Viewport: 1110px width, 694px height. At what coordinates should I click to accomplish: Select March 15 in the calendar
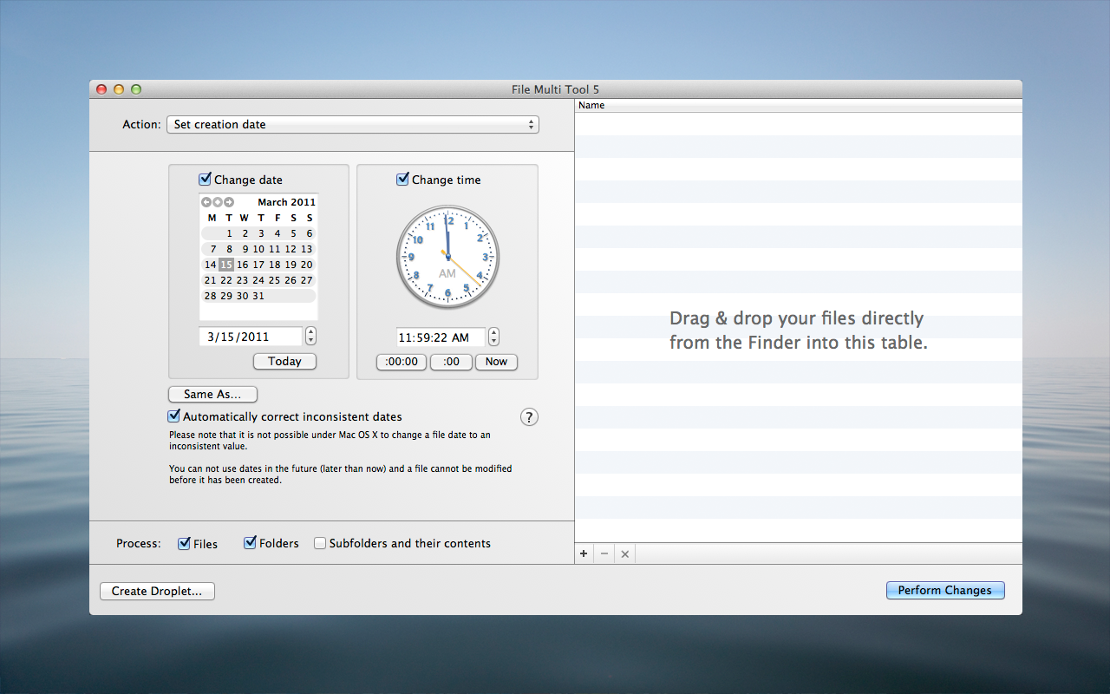226,265
